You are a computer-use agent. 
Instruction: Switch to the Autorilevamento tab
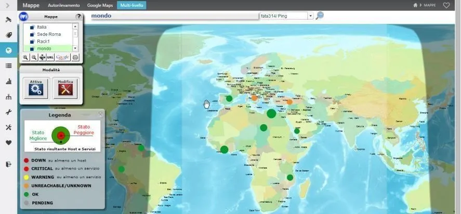[x=63, y=5]
